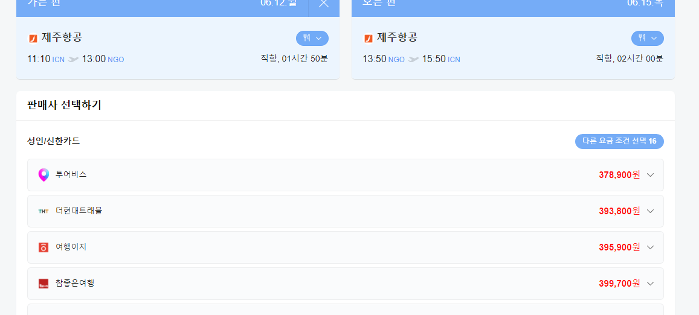Select the 여행이지 seller name
This screenshot has width=699, height=315.
[71, 246]
